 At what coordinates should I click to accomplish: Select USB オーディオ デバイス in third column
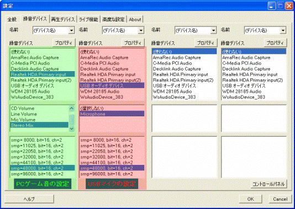(x=185, y=85)
